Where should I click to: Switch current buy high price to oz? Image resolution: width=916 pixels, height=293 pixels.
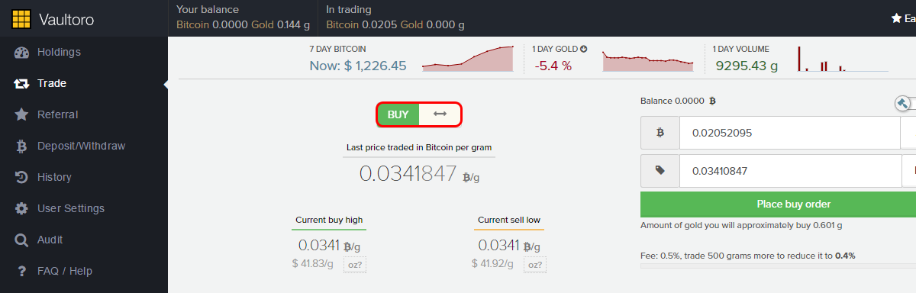pos(354,265)
